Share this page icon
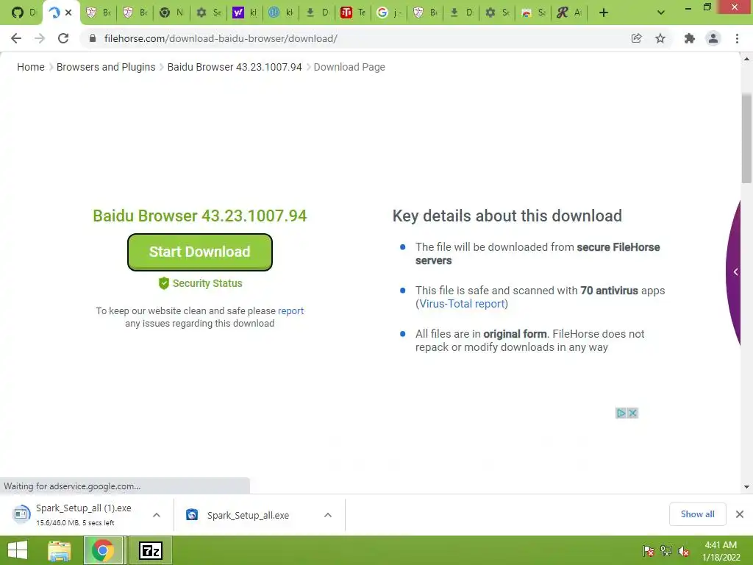The width and height of the screenshot is (753, 565). (x=636, y=38)
